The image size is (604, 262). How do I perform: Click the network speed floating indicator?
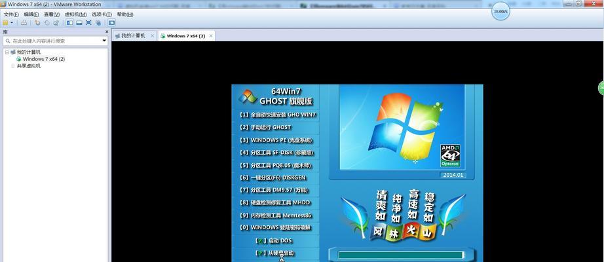click(x=500, y=12)
